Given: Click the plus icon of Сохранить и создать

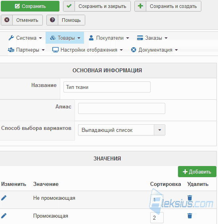Looking at the screenshot, I should pyautogui.click(x=140, y=6).
